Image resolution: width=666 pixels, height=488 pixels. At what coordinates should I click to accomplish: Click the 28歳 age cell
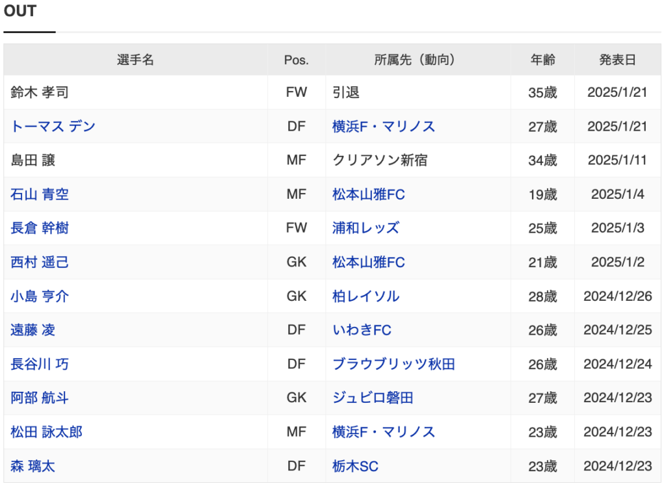542,296
